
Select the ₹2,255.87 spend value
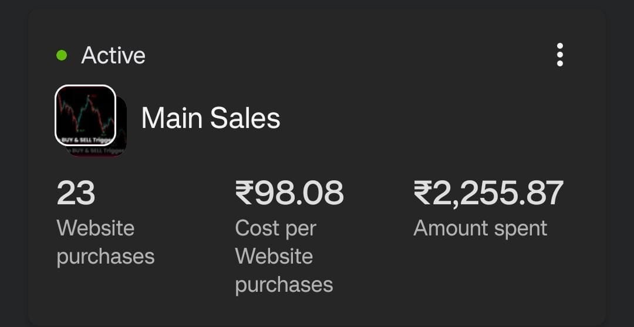[488, 193]
